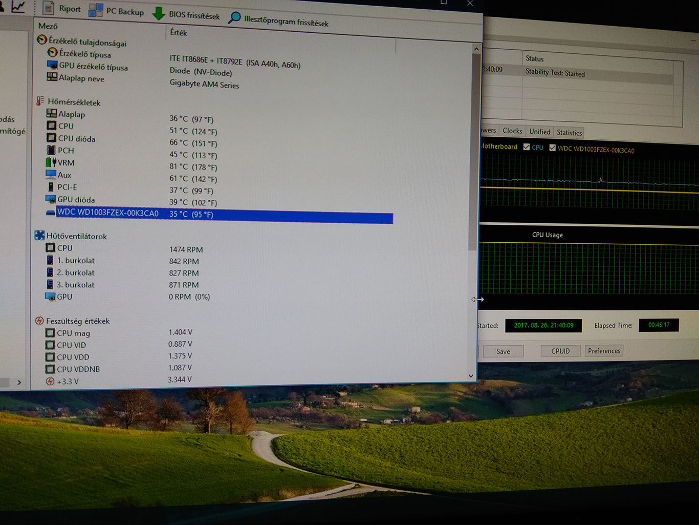699x525 pixels.
Task: Click the WDC hard drive icon
Action: (51, 213)
